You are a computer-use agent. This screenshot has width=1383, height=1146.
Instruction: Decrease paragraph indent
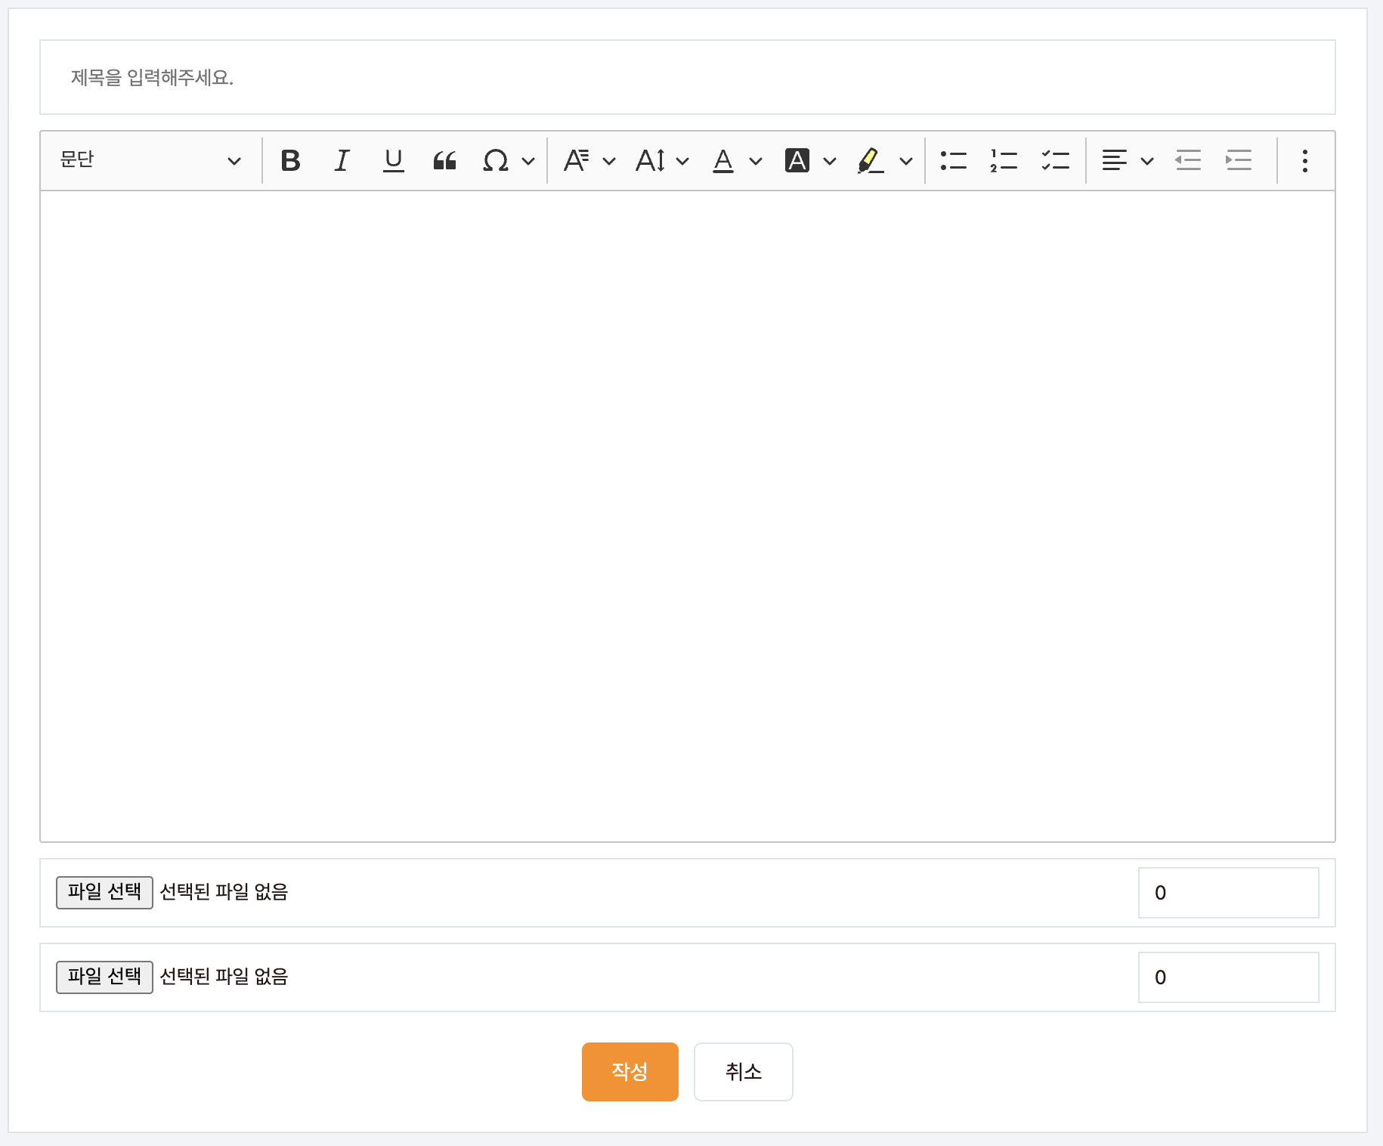pyautogui.click(x=1188, y=160)
